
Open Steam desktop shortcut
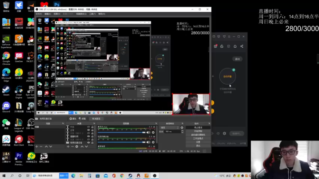[x=6, y=91]
